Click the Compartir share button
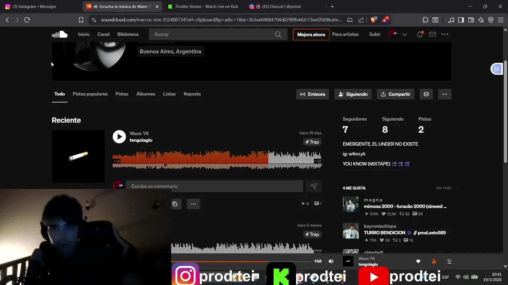The width and height of the screenshot is (508, 285). coord(395,94)
